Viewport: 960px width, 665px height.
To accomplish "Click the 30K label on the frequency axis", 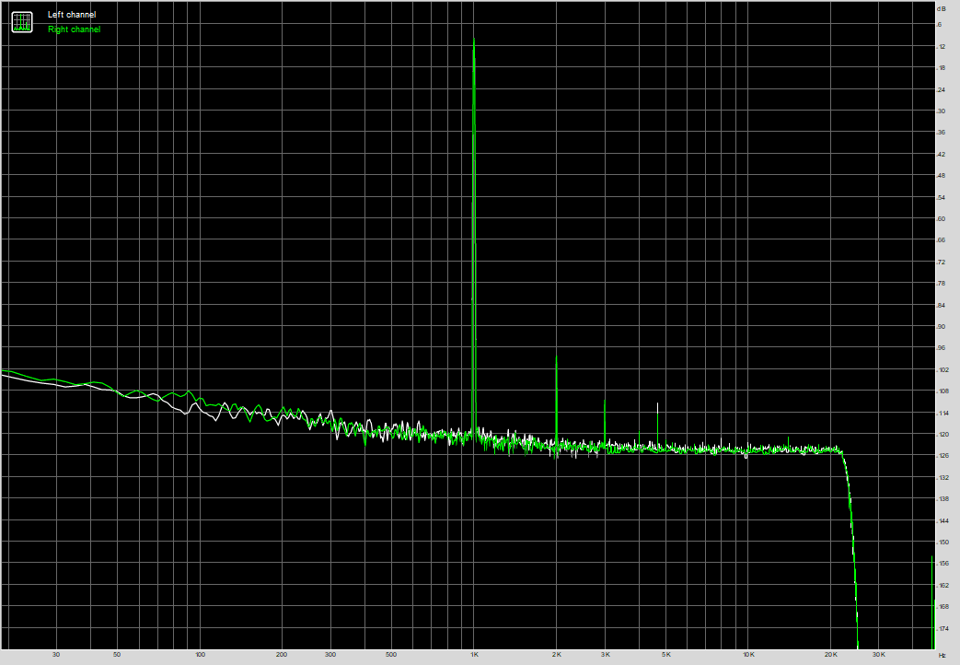I will 878,655.
